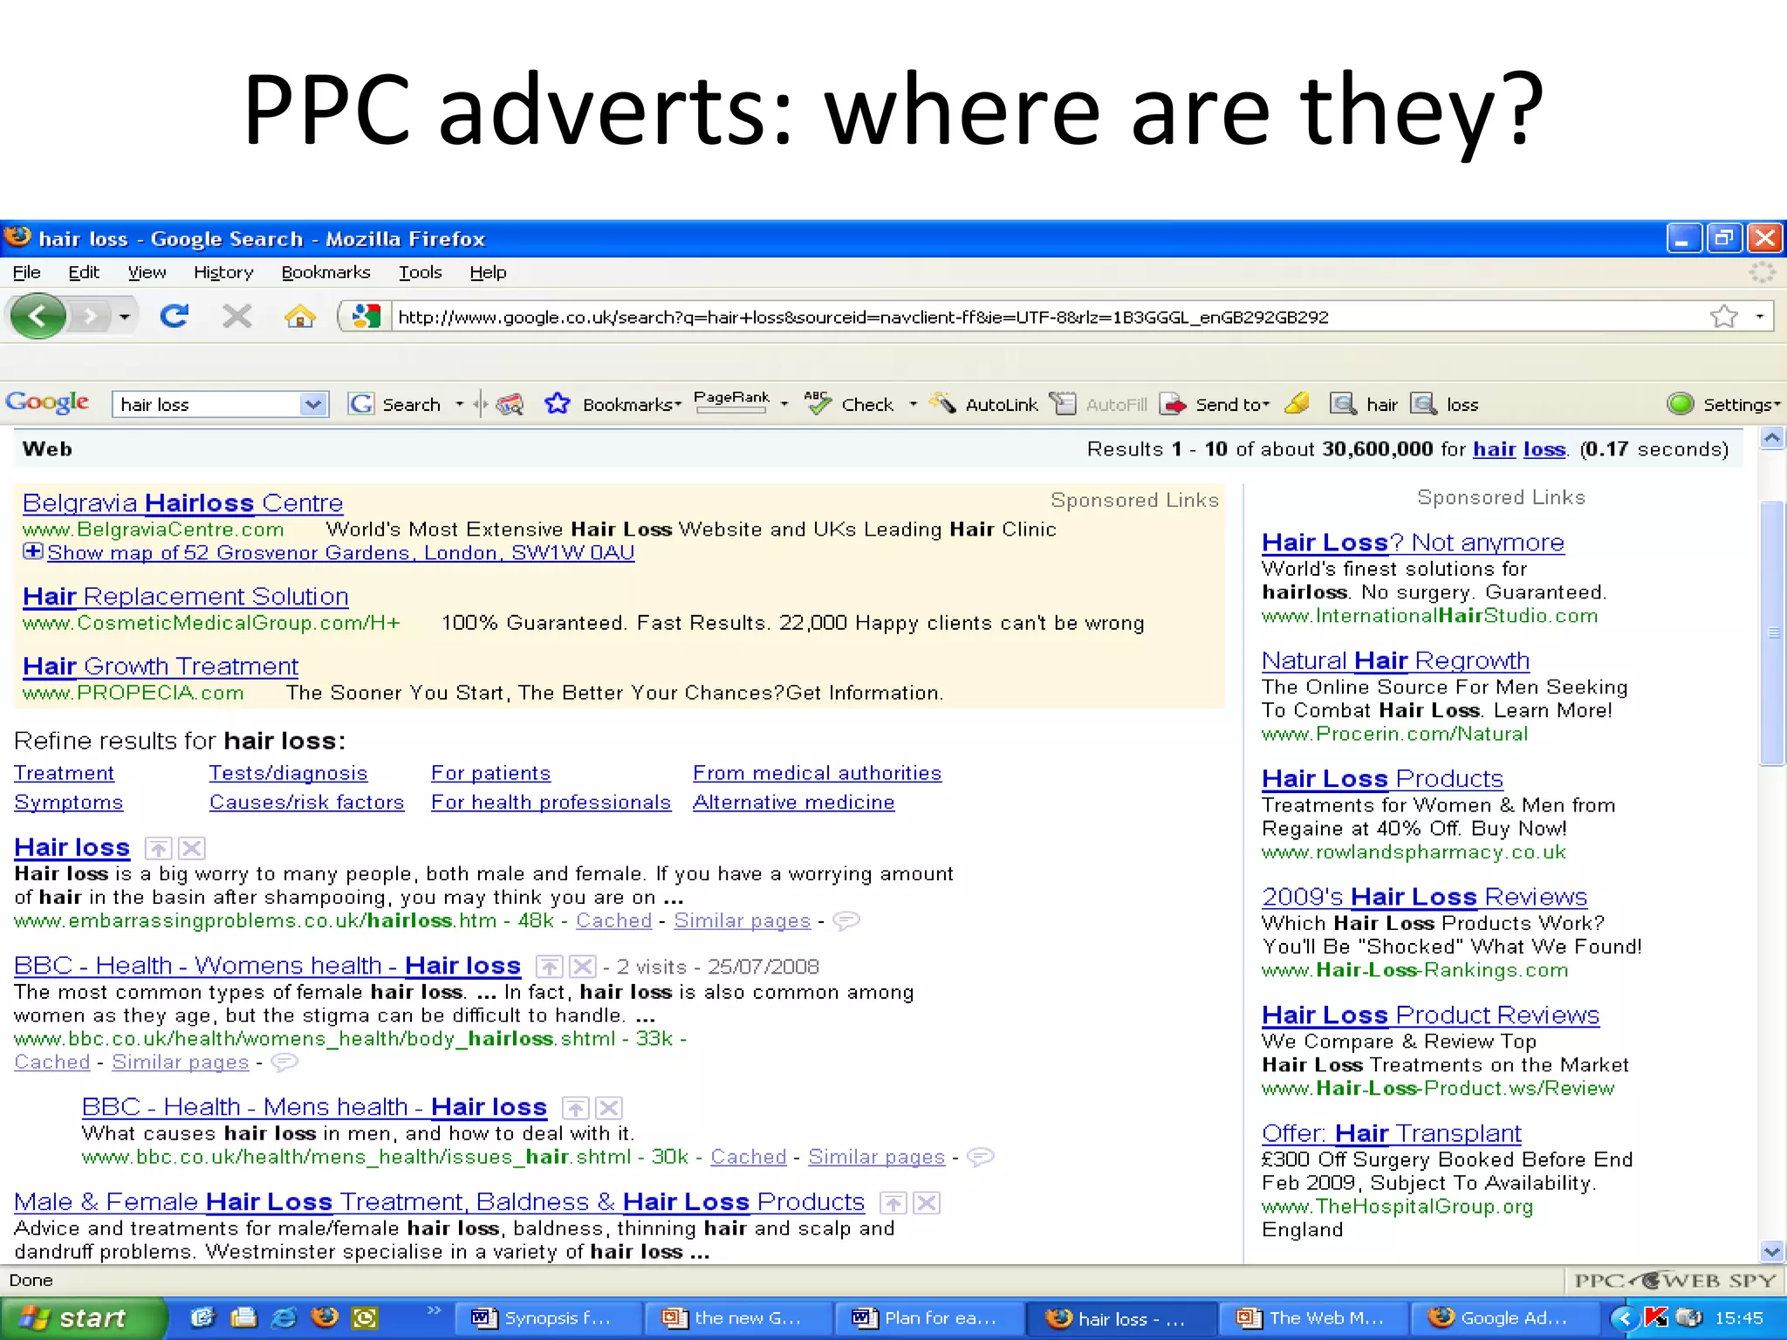The image size is (1787, 1340).
Task: Refine results by Alternative medicine
Action: point(793,802)
